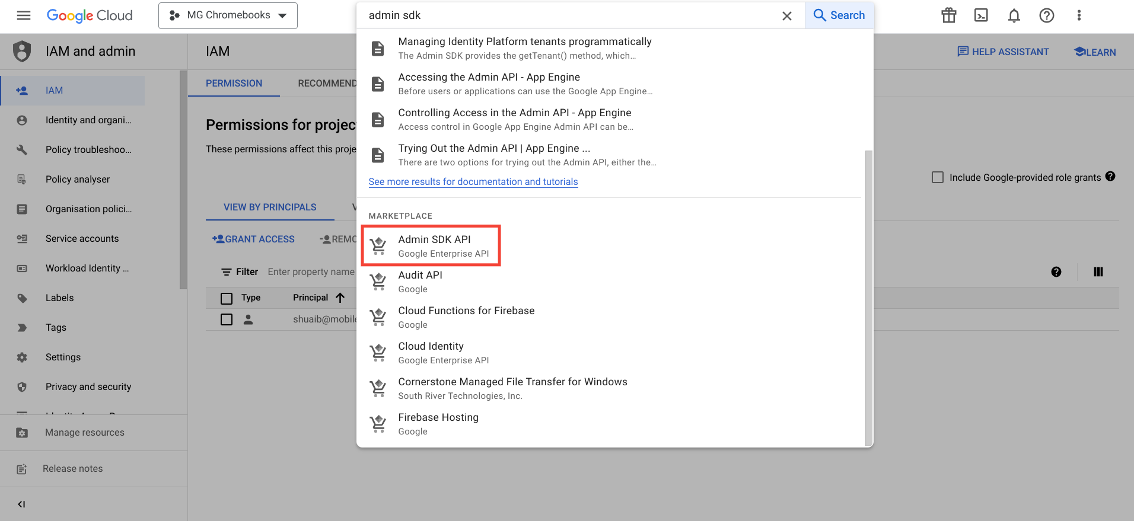The image size is (1134, 521).
Task: Open the MG Chromebooks project selector
Action: point(228,15)
